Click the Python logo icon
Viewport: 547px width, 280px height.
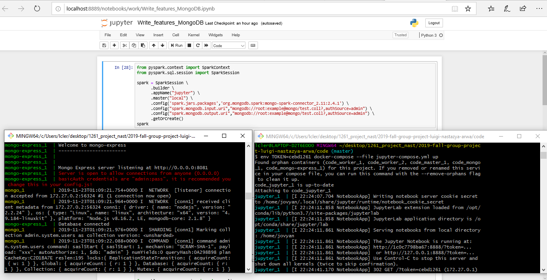[414, 23]
